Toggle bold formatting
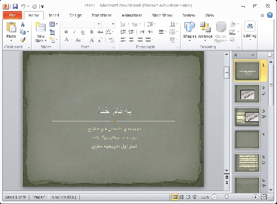The height and width of the screenshot is (204, 277). 66,32
